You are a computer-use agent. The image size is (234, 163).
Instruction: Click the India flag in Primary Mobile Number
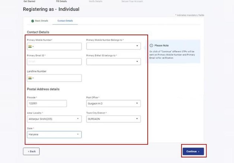(x=30, y=46)
